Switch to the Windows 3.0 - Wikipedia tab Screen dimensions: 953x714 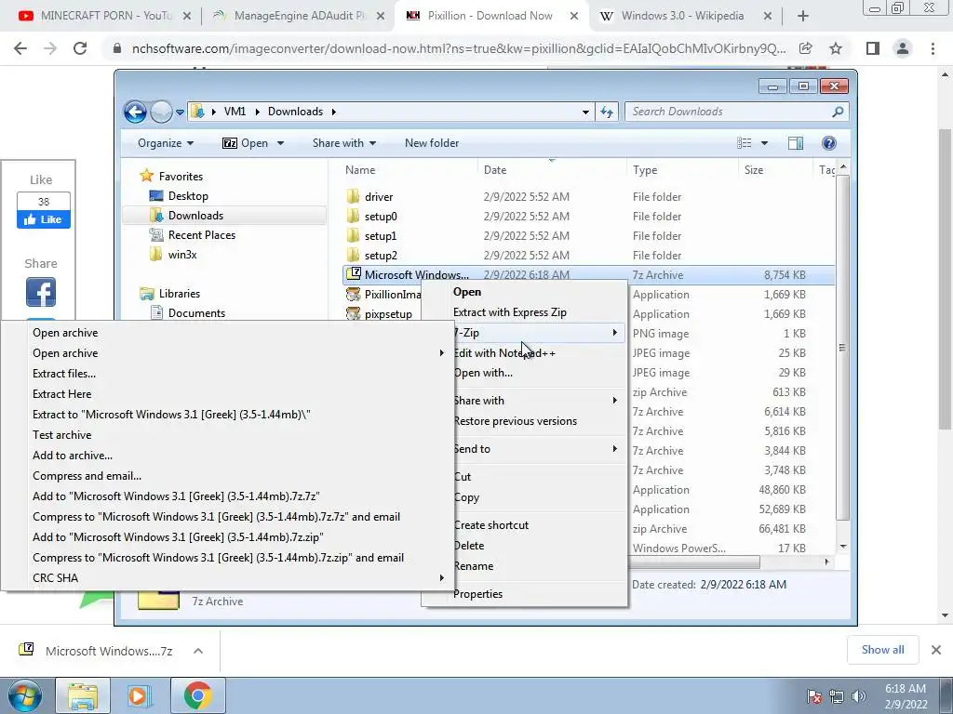tap(682, 16)
